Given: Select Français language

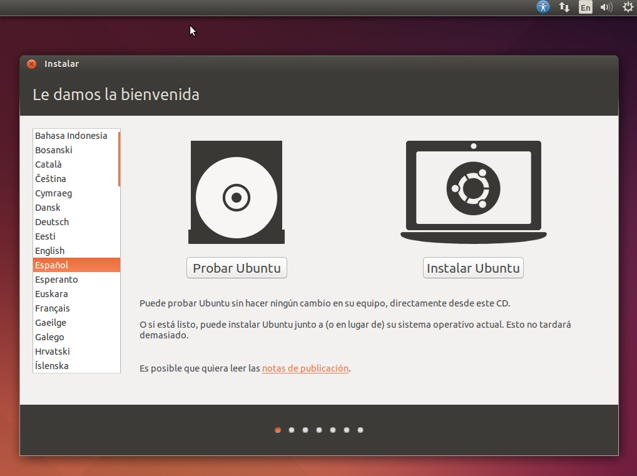Looking at the screenshot, I should (76, 308).
